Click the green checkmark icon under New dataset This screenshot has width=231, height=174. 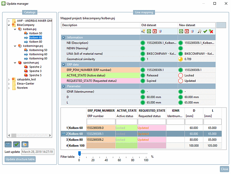tap(205, 31)
